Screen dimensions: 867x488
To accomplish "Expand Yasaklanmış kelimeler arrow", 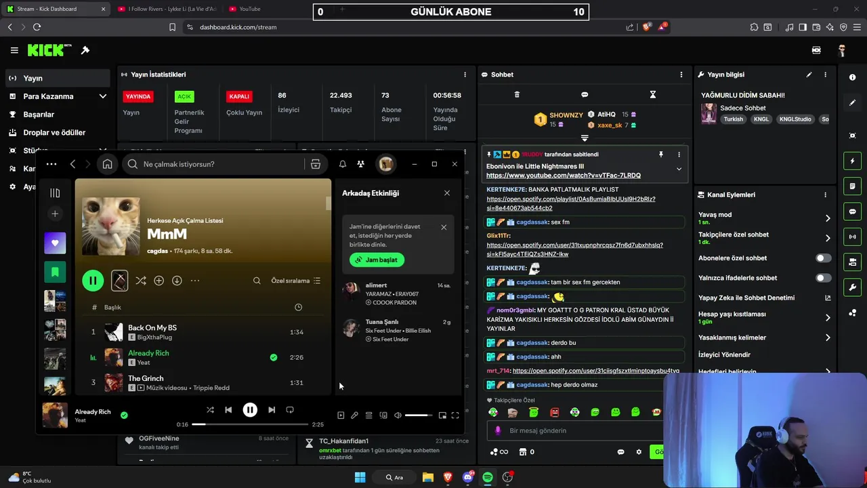I will [x=828, y=338].
